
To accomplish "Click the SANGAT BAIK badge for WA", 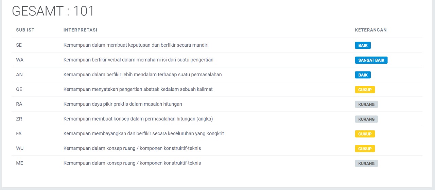I will [371, 60].
